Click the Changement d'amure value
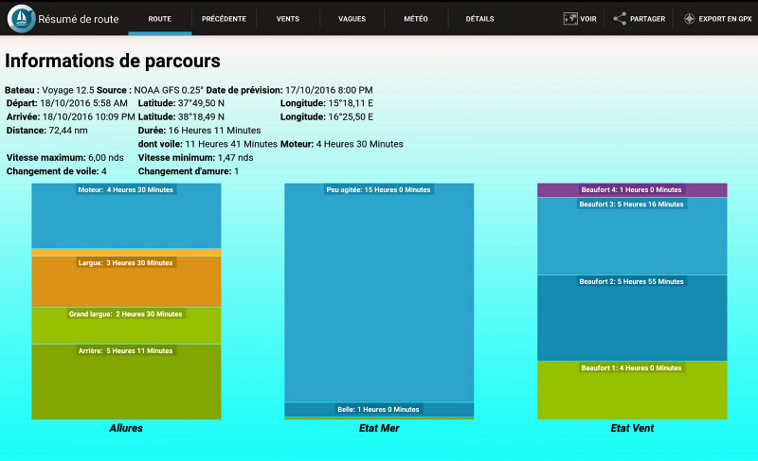The width and height of the screenshot is (758, 461). 236,171
